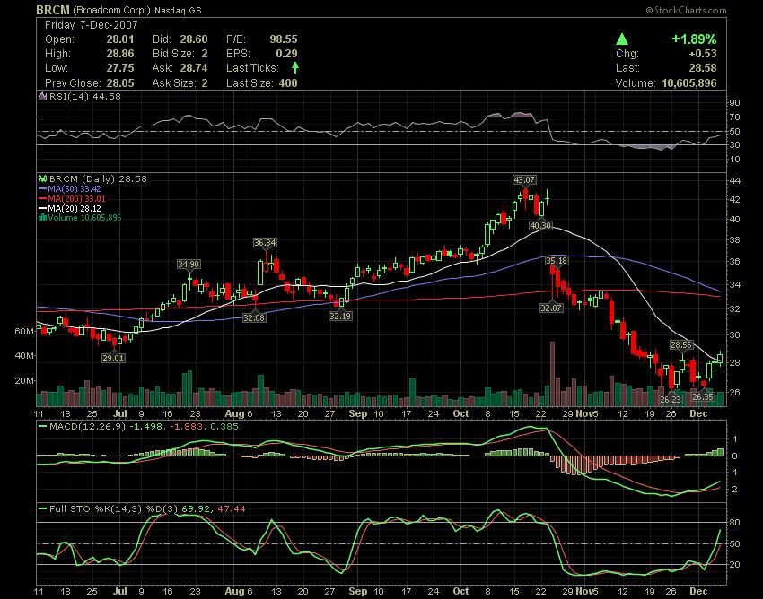This screenshot has height=599, width=763.
Task: Click the Last price 28.58 in header
Action: click(703, 68)
